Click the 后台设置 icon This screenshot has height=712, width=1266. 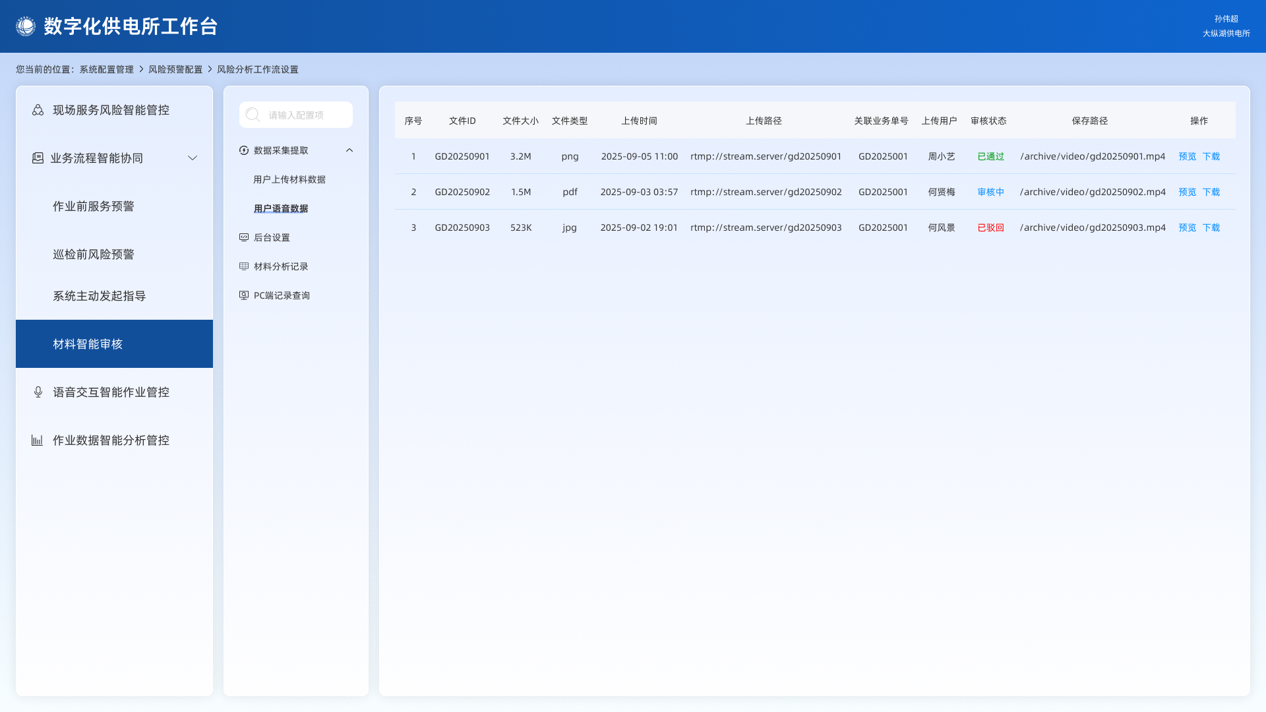[x=244, y=237]
